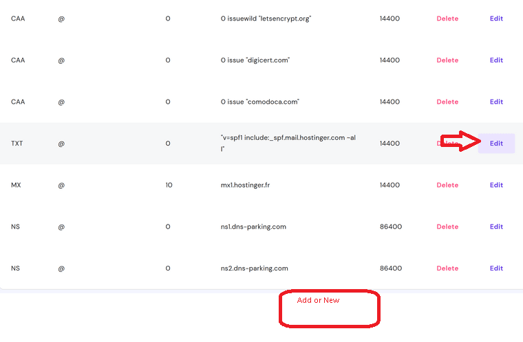523x342 pixels.
Task: Edit the comodoca.com CAA record
Action: point(496,102)
